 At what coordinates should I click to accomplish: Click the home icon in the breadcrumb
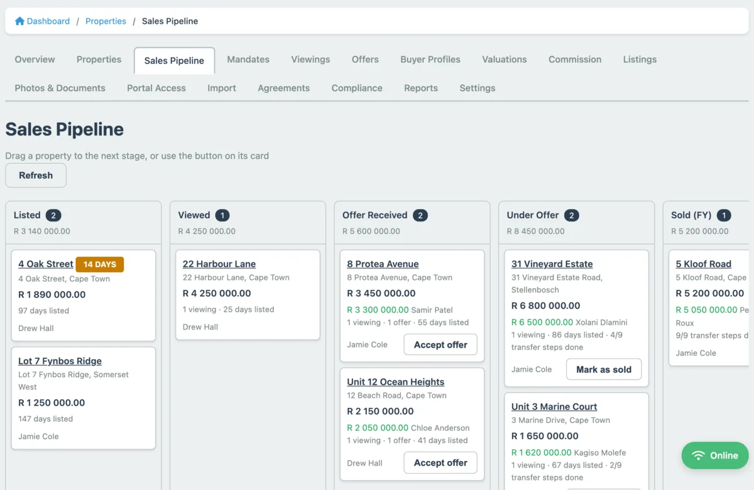pyautogui.click(x=19, y=21)
